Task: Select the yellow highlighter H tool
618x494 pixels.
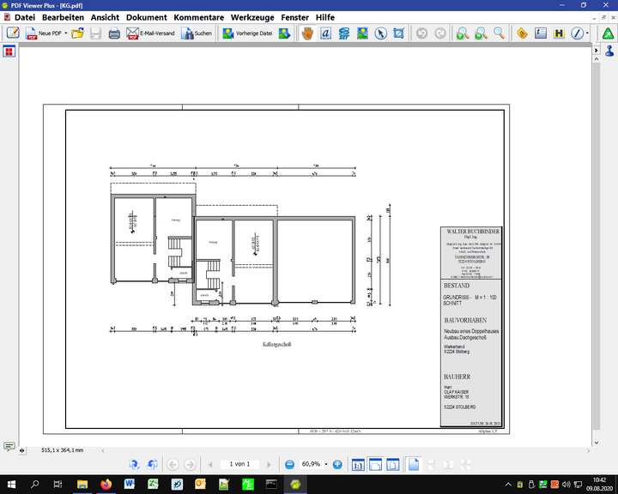Action: [x=560, y=33]
